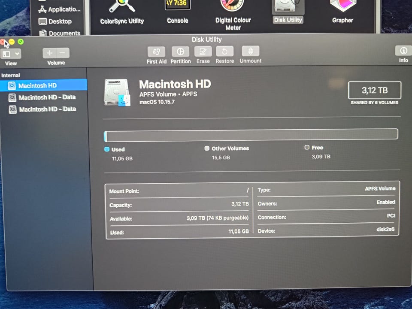Click the Internal sidebar section header
Viewport: 412px width, 309px height.
click(x=11, y=76)
